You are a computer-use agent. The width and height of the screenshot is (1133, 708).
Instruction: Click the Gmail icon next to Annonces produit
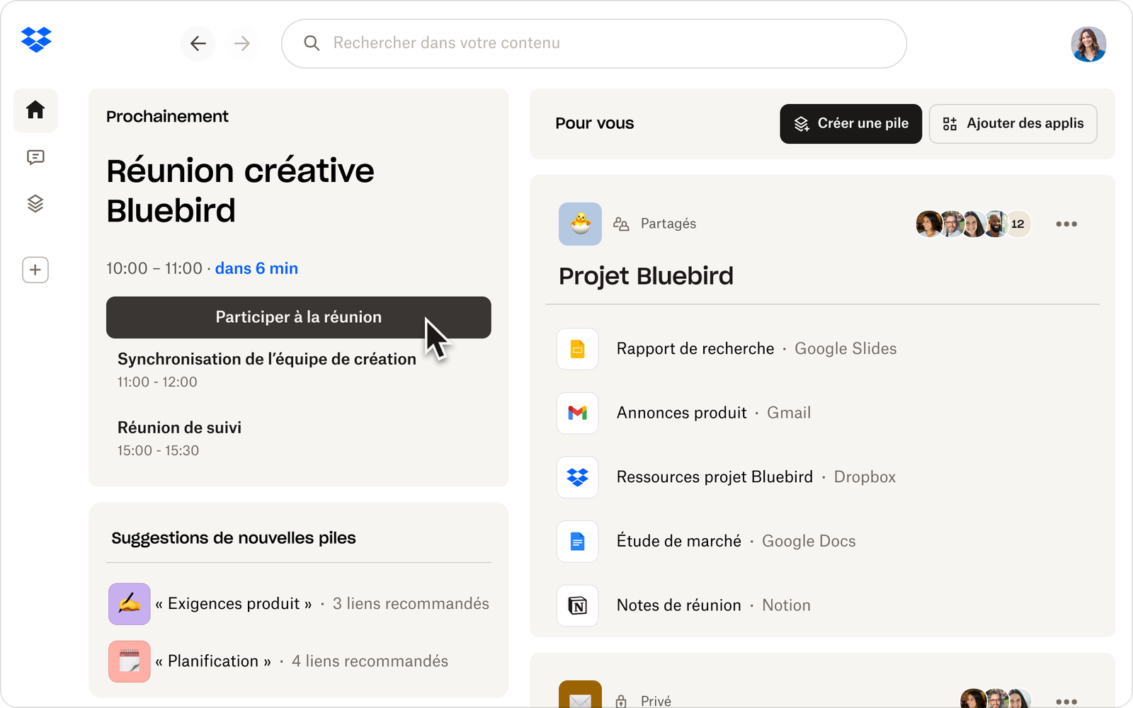[x=577, y=413]
